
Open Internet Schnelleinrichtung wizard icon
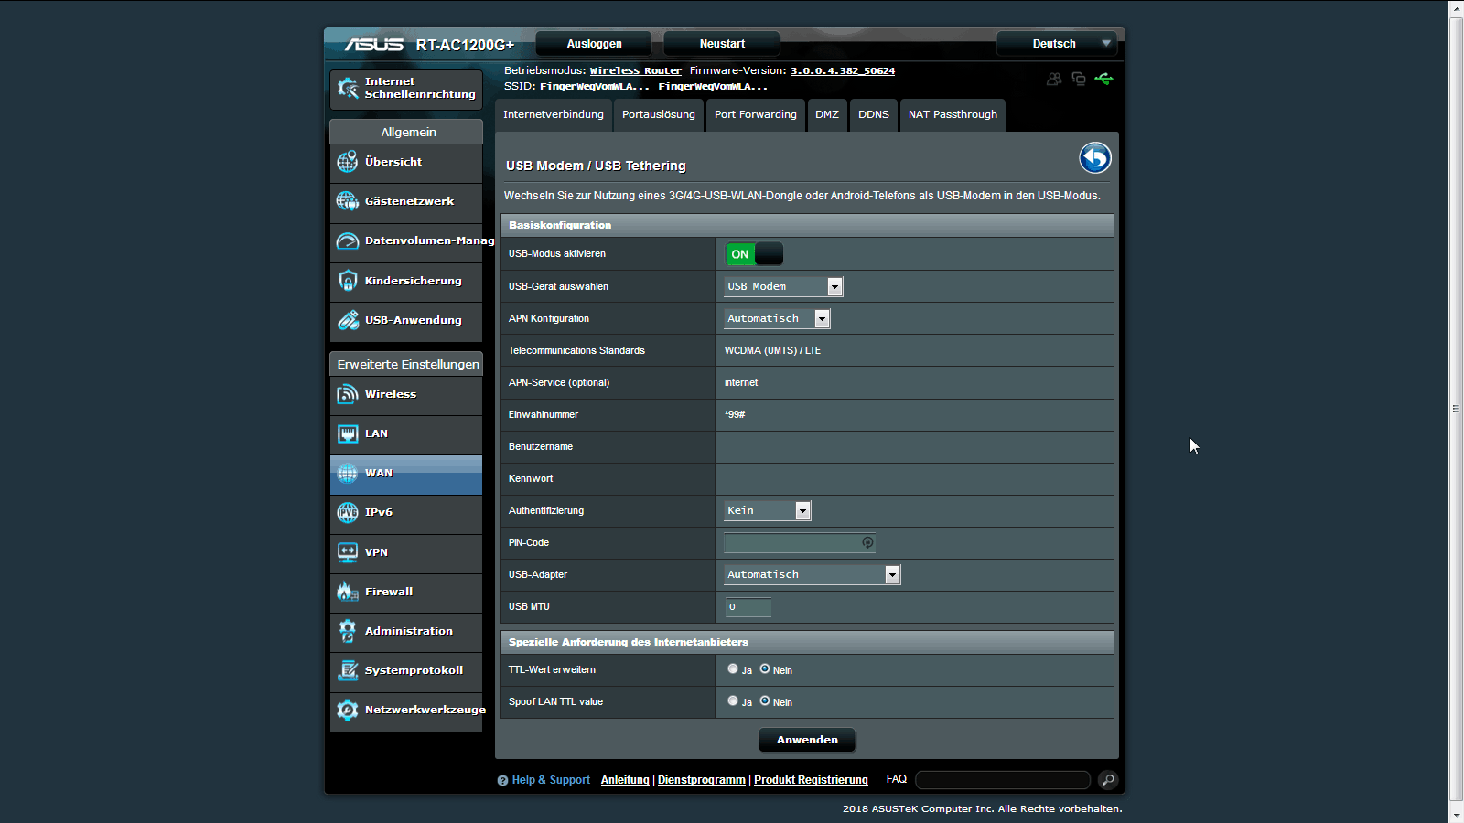pyautogui.click(x=348, y=88)
